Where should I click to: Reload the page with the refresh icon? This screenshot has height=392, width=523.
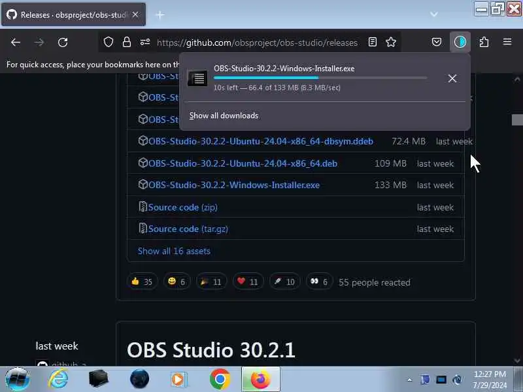(x=63, y=42)
